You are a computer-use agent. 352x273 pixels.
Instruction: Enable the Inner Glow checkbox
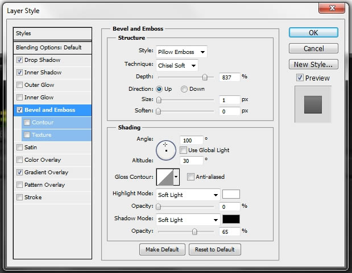(19, 98)
